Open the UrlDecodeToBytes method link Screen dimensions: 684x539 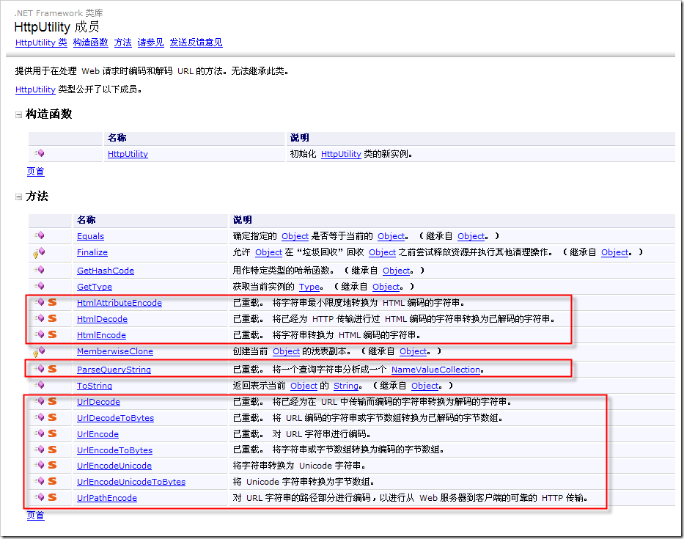pos(115,418)
